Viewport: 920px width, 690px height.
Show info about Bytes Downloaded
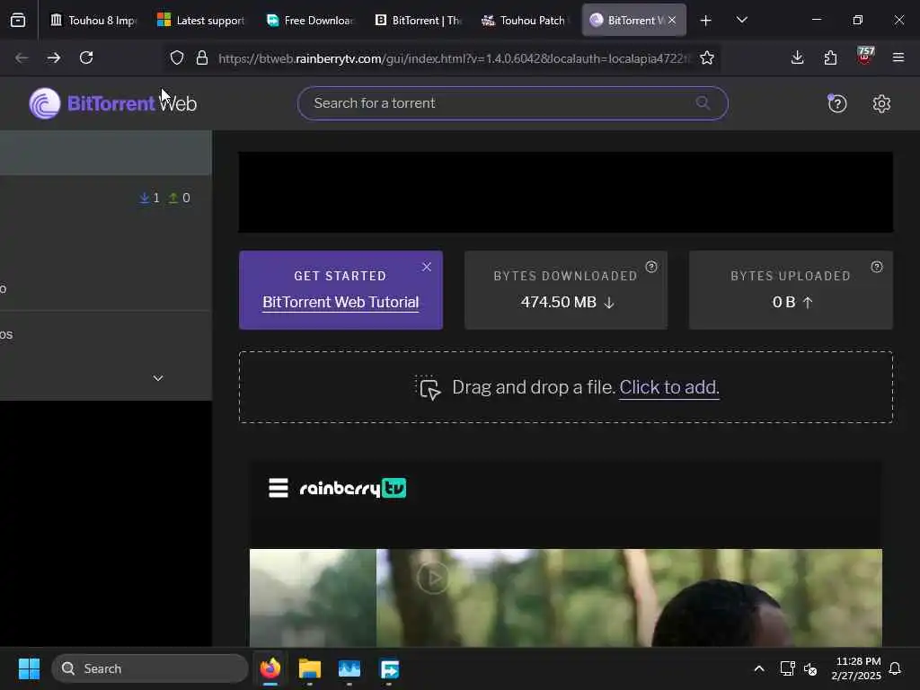pyautogui.click(x=651, y=267)
